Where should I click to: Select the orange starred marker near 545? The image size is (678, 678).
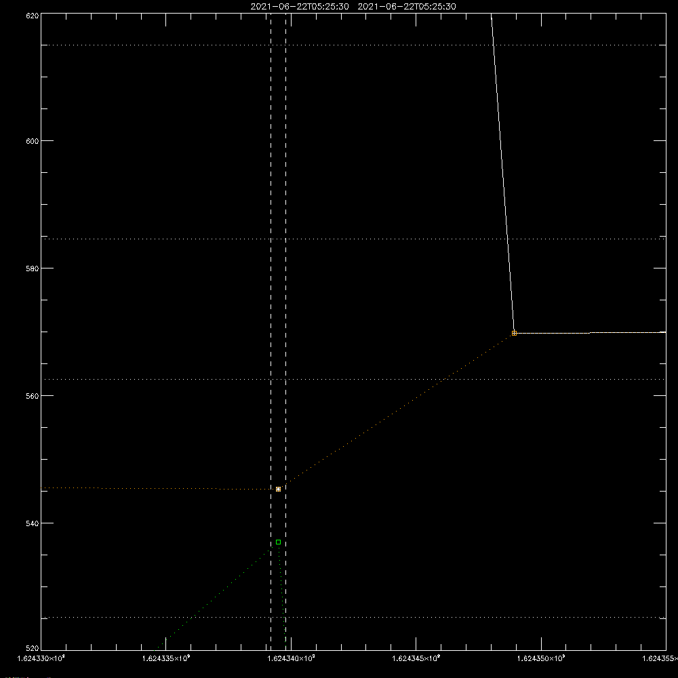(x=278, y=489)
